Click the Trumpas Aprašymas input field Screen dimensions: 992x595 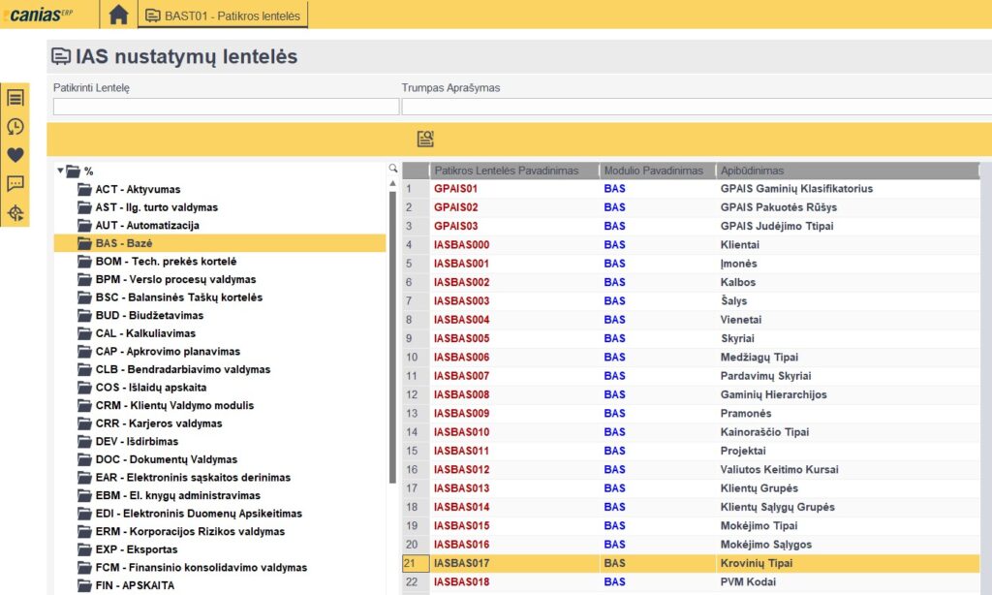point(696,107)
